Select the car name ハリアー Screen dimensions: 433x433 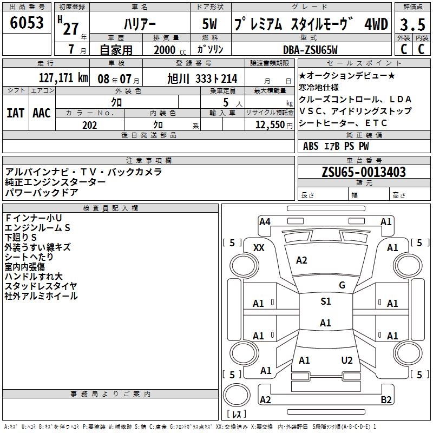[x=140, y=24]
